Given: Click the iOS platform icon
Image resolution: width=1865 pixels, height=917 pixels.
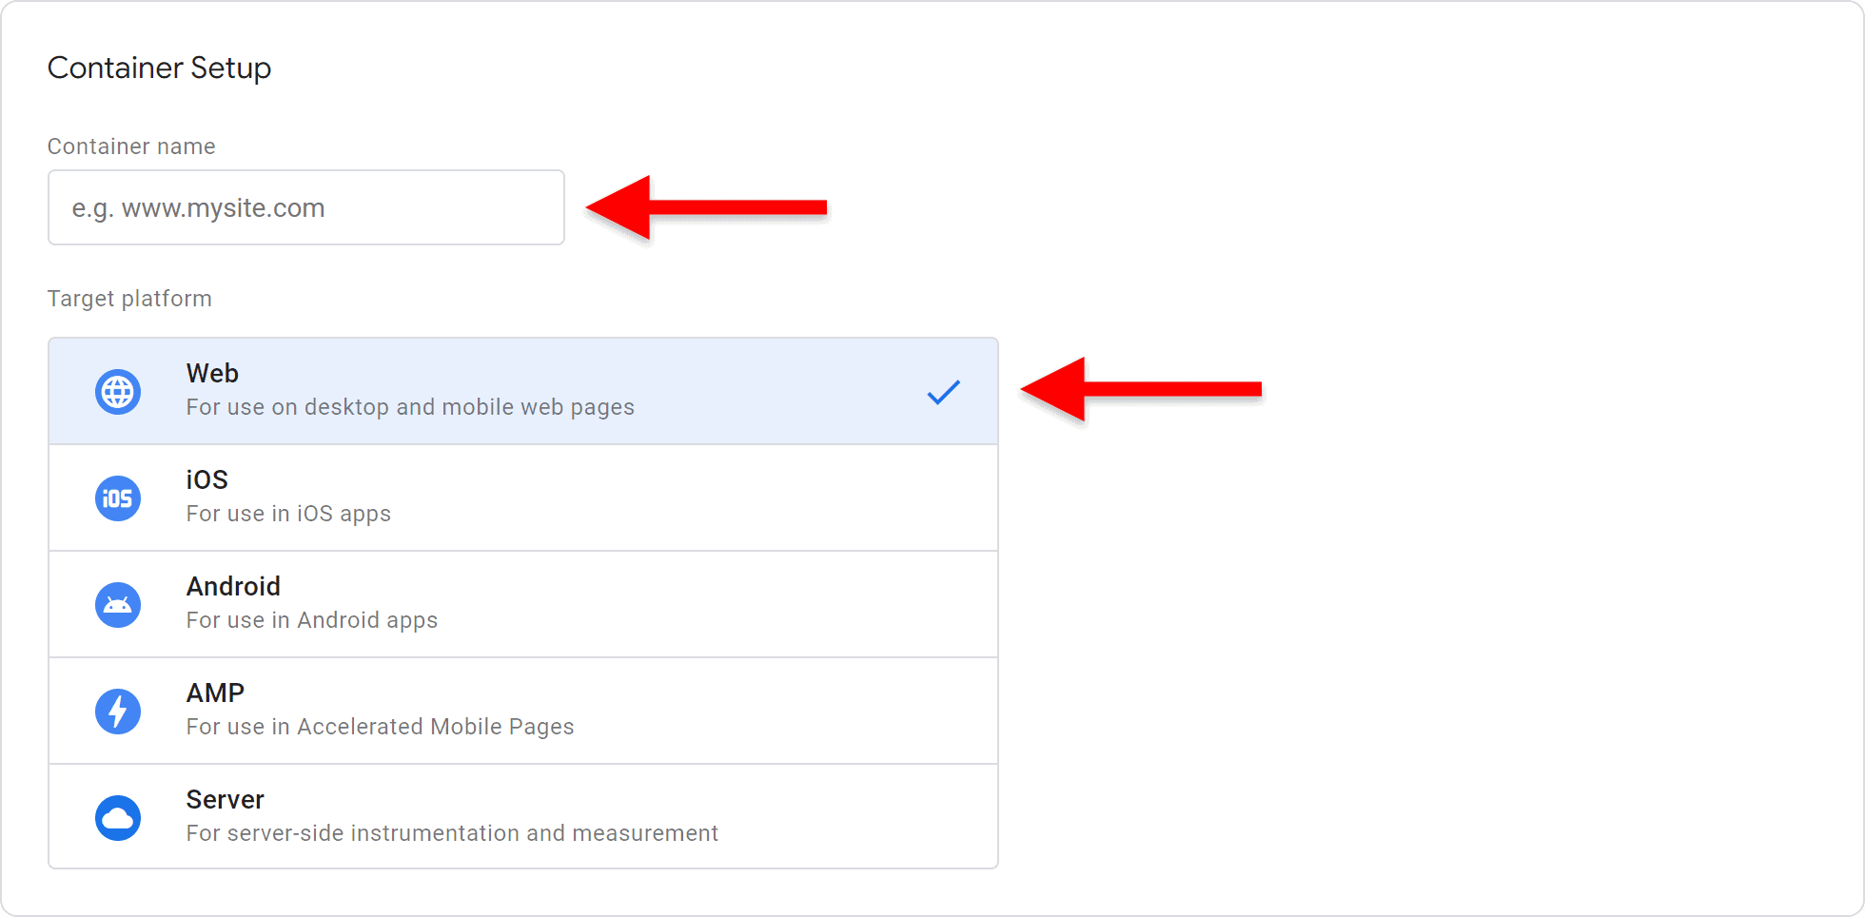Looking at the screenshot, I should [117, 498].
